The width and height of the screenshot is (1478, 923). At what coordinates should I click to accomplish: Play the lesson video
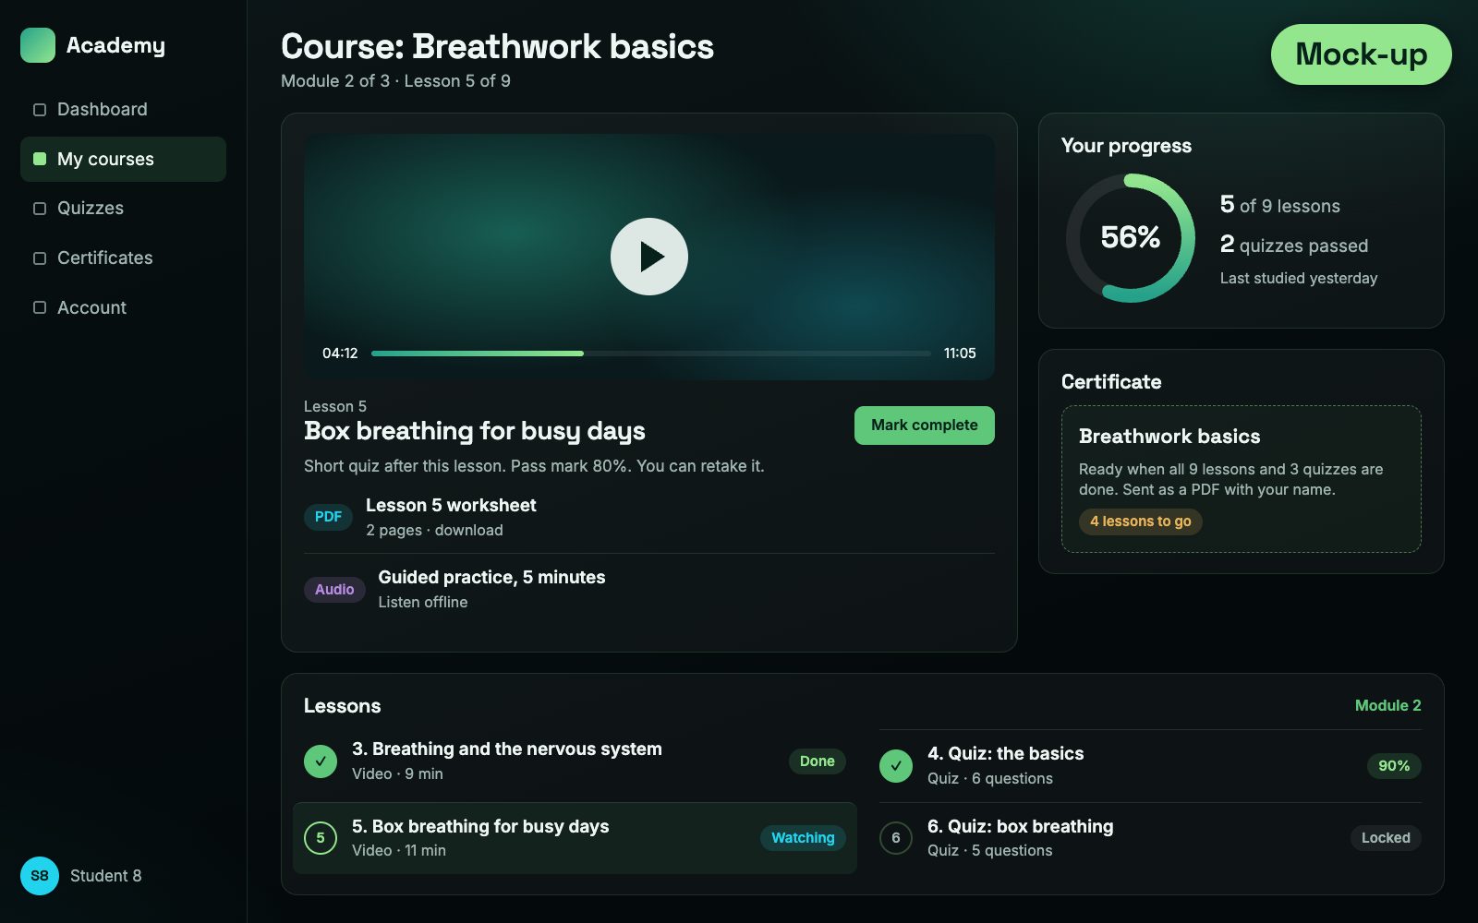tap(649, 257)
